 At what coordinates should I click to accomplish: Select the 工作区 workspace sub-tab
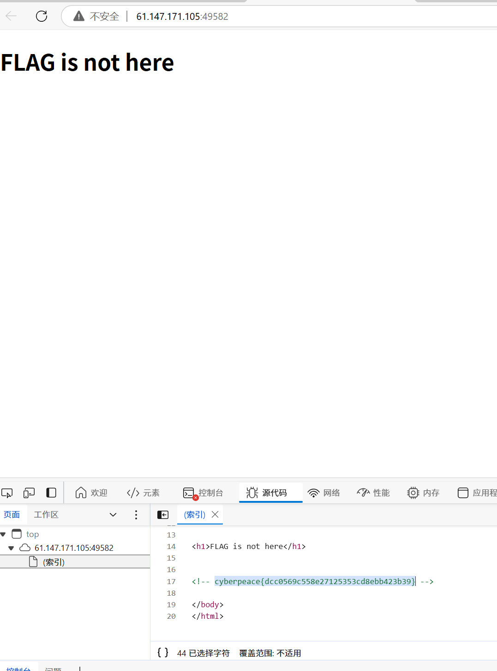46,515
